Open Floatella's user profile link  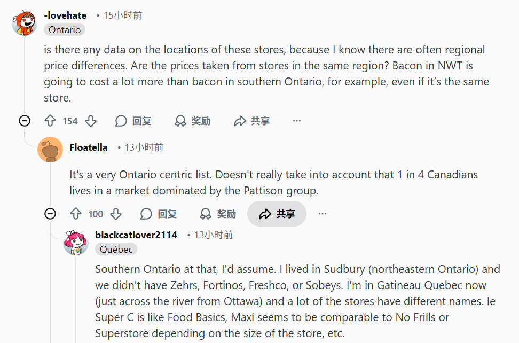click(89, 147)
